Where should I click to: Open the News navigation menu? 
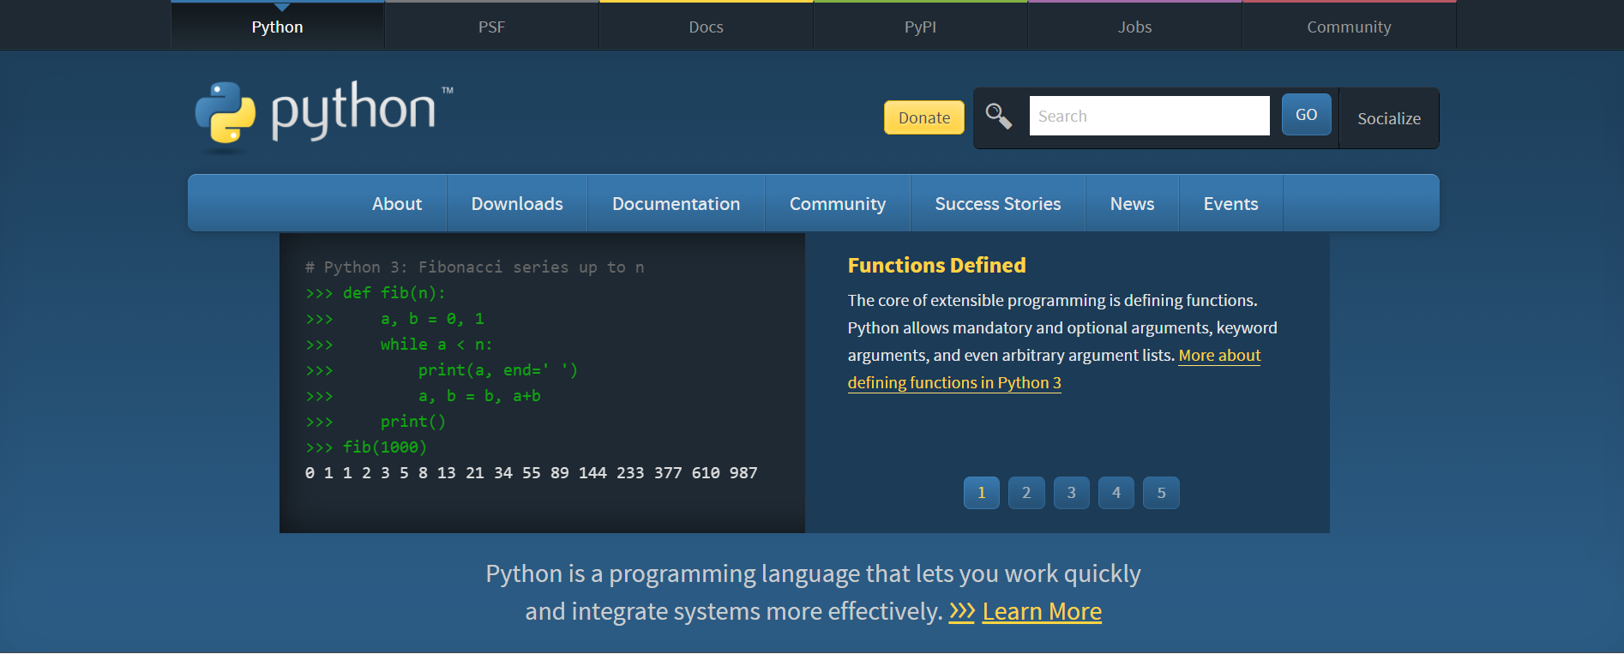[x=1133, y=203]
